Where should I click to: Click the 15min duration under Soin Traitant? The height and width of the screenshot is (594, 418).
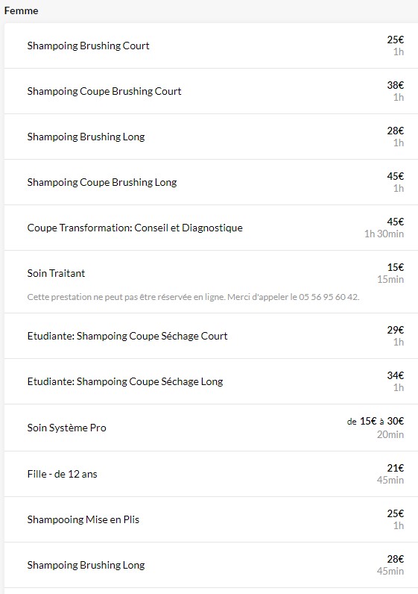point(390,279)
